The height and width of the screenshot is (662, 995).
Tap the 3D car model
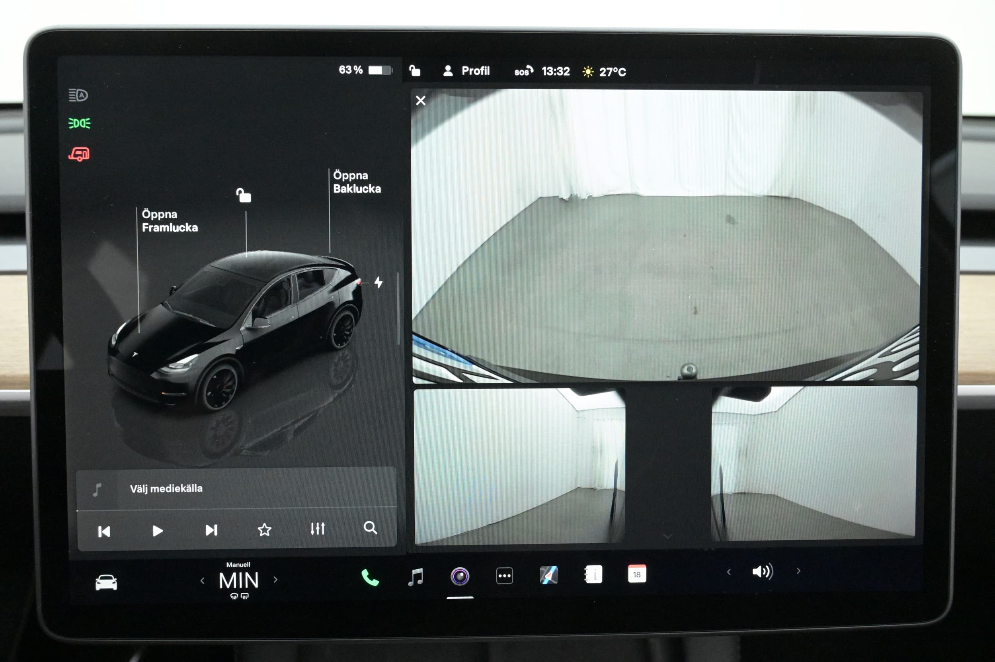coord(236,330)
